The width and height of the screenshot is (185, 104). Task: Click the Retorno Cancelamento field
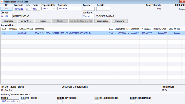click(x=96, y=101)
